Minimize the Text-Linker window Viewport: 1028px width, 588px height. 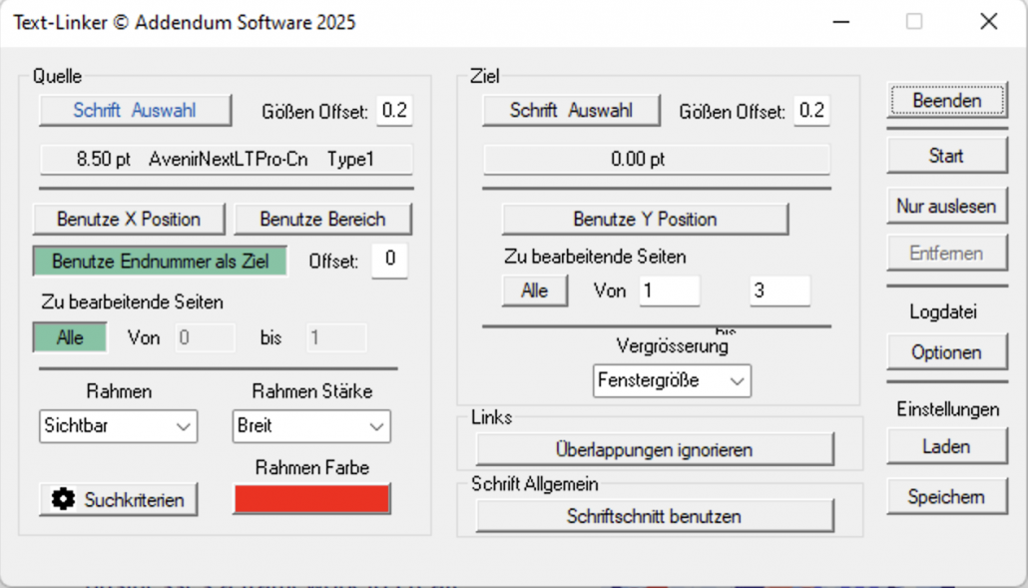tap(841, 22)
